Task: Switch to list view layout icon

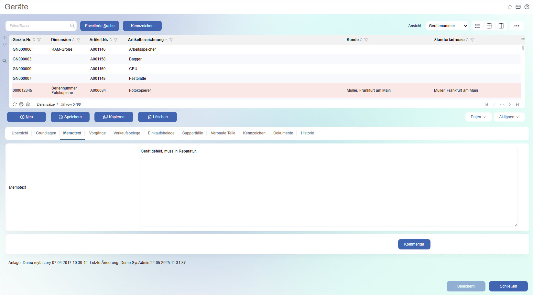Action: 477,26
